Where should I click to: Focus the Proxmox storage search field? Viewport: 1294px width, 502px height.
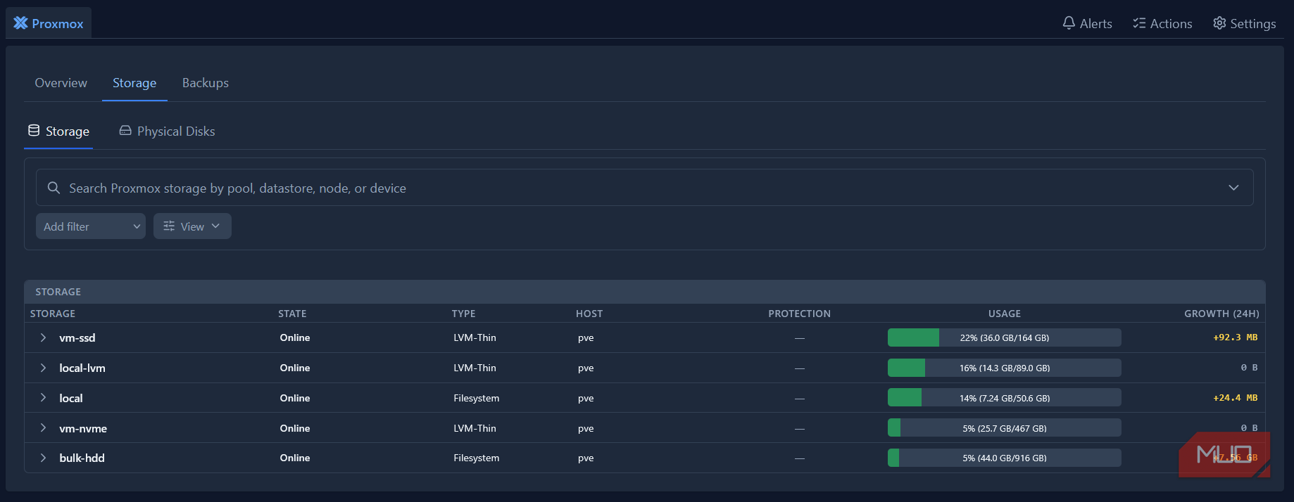[x=644, y=188]
